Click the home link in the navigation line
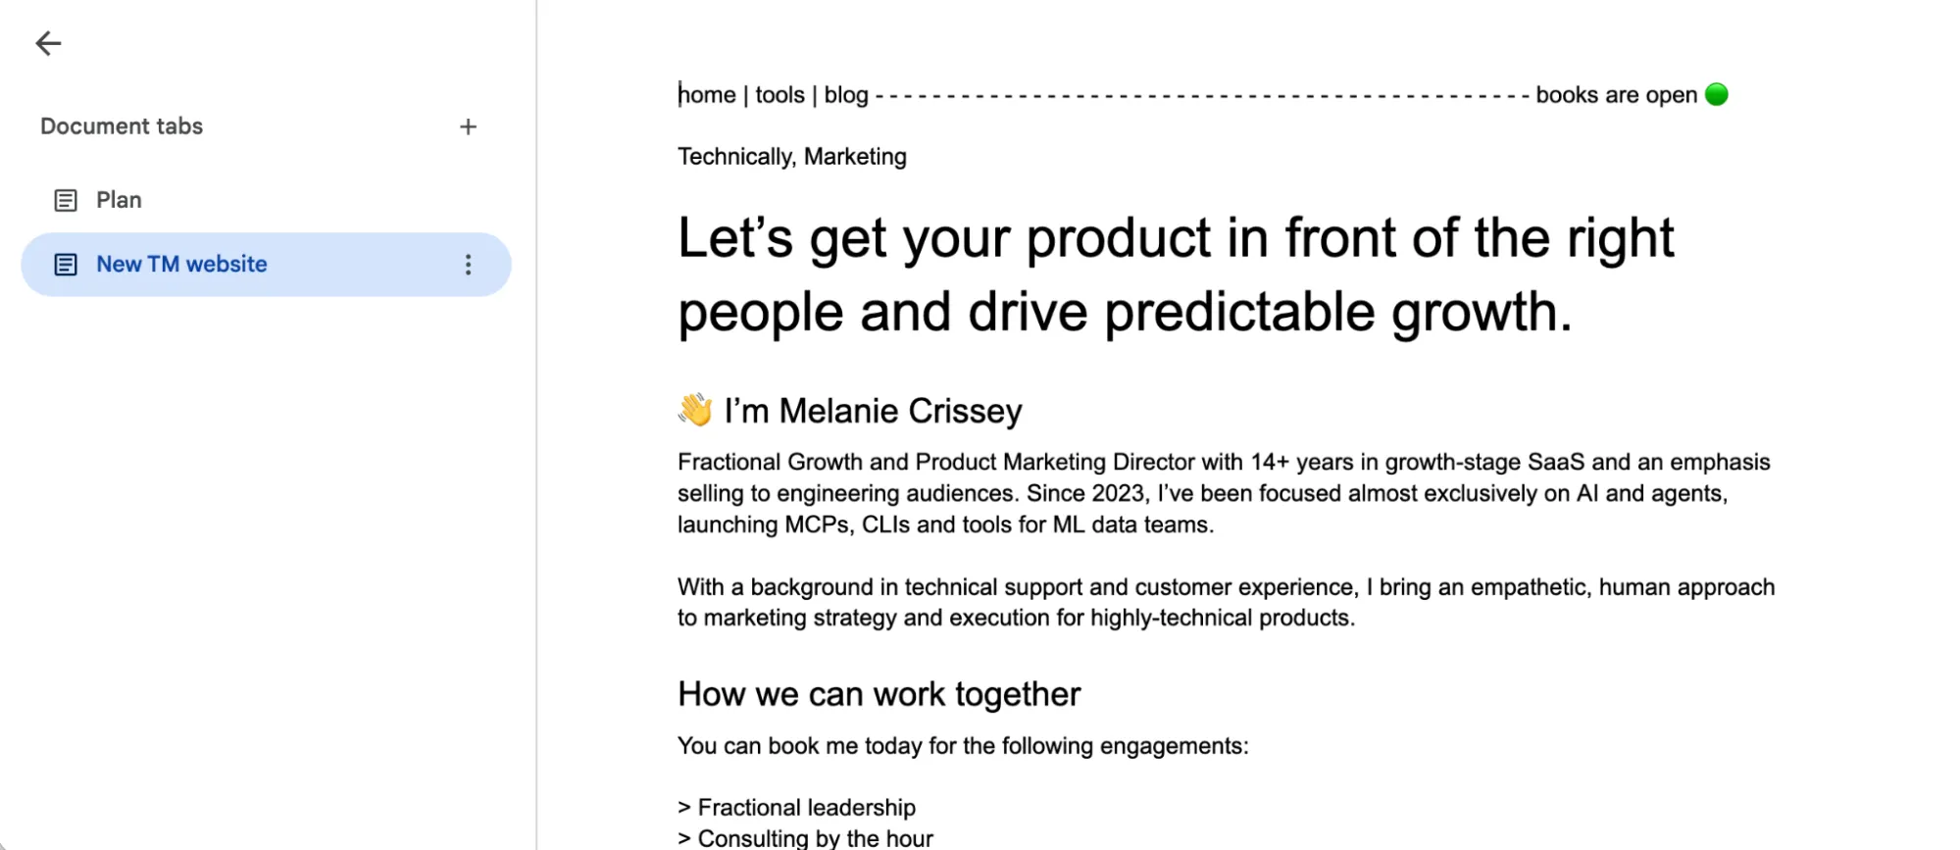Viewport: 1960px width, 850px height. 705,94
